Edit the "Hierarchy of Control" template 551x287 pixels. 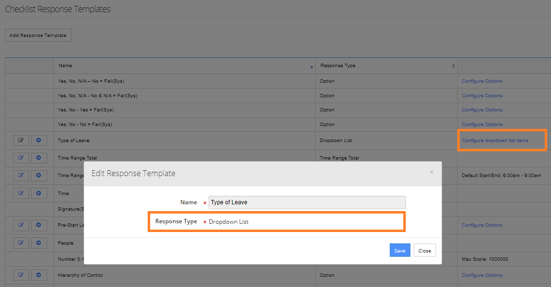point(21,275)
